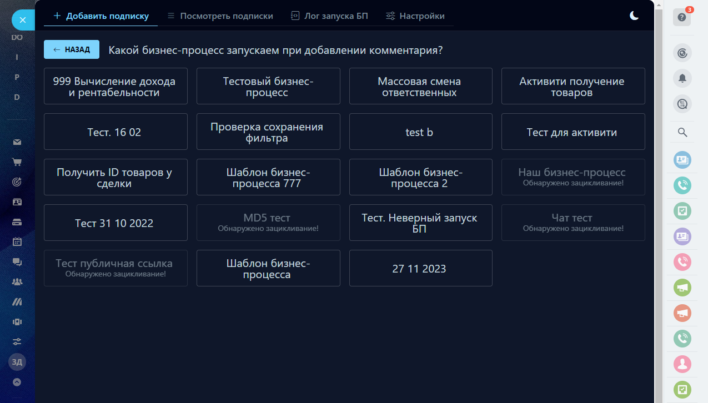Click the P item in the left sidebar
The image size is (708, 403).
coord(17,77)
